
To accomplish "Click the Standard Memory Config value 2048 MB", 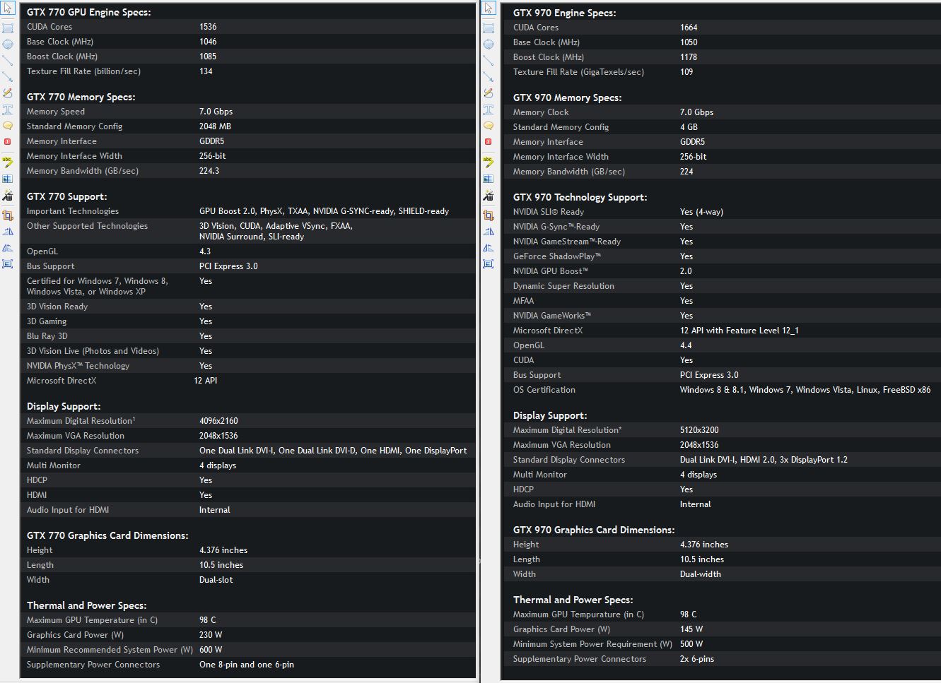I will pos(215,126).
